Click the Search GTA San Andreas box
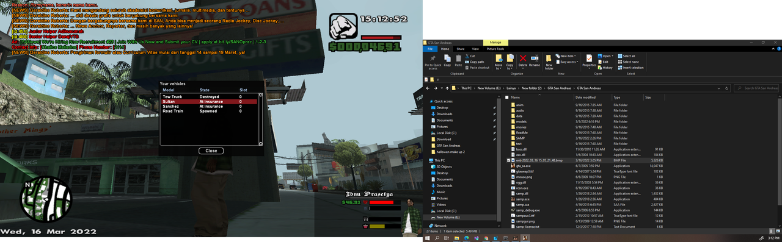 [756, 88]
